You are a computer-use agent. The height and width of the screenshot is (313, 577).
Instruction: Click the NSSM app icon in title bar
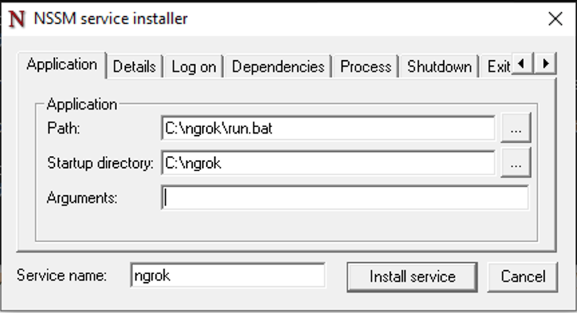pos(17,19)
